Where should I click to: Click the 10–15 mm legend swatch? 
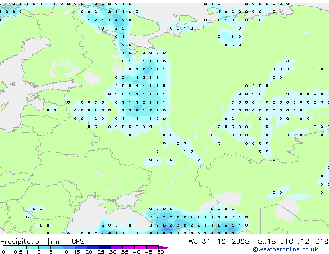point(68,247)
